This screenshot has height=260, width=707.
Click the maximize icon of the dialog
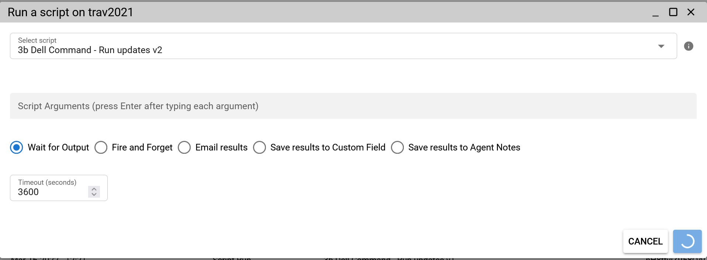(673, 12)
